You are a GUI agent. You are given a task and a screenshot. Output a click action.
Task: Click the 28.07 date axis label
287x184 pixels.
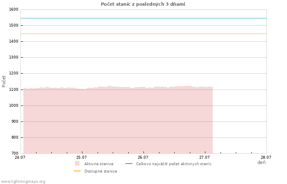(x=266, y=157)
